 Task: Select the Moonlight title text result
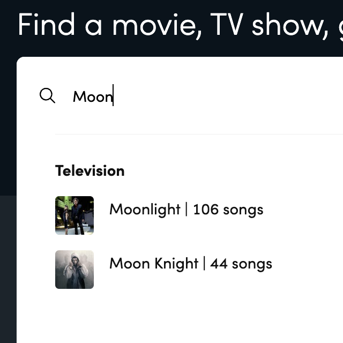point(145,210)
